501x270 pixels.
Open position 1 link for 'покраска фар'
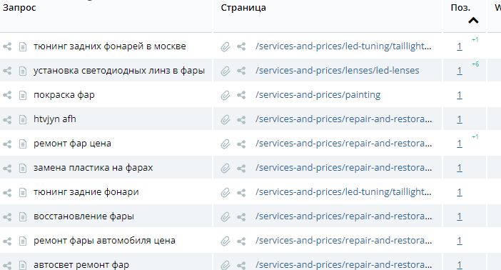point(460,95)
